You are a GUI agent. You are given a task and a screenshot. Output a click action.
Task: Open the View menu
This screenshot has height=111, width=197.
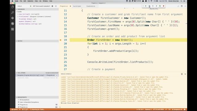coord(36,1)
